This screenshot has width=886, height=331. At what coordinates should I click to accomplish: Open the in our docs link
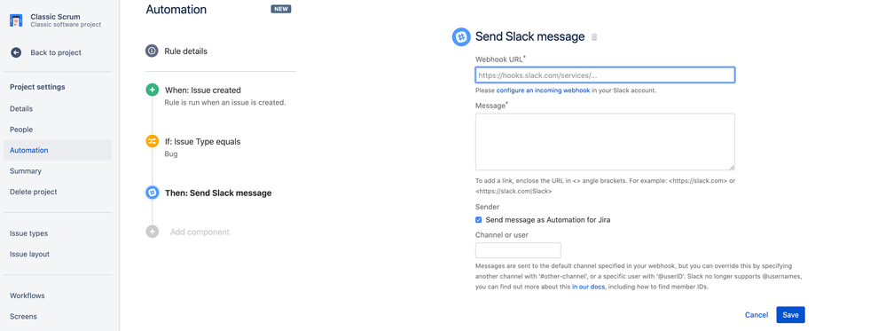click(x=588, y=288)
